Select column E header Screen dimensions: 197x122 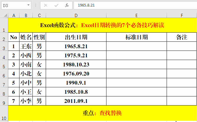click(x=137, y=15)
